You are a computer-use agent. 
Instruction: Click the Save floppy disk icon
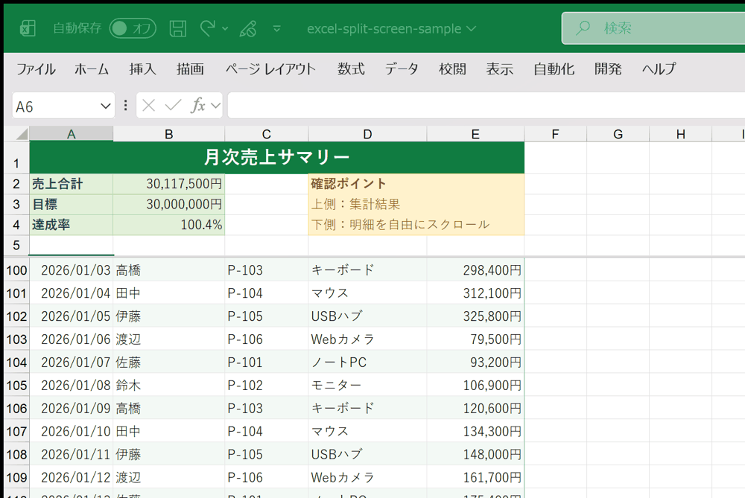pyautogui.click(x=178, y=28)
